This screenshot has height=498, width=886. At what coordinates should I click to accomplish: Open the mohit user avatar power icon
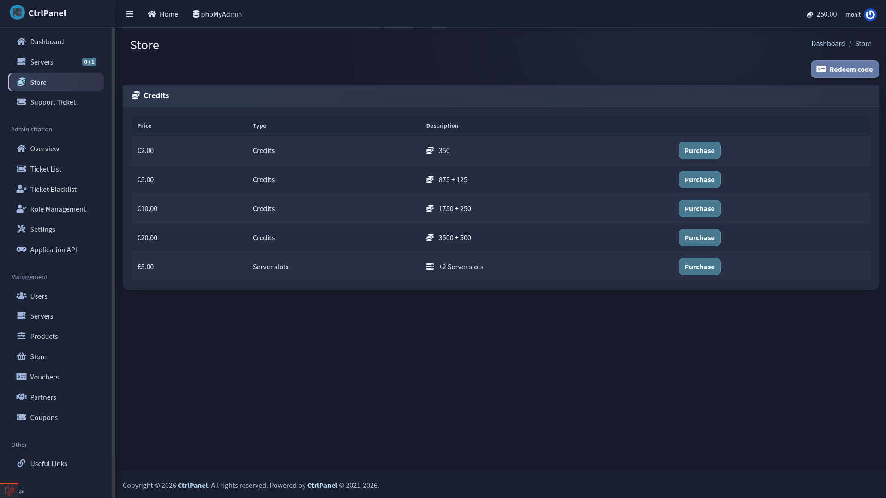point(870,14)
